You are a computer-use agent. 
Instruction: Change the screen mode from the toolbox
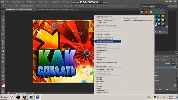point(3,92)
